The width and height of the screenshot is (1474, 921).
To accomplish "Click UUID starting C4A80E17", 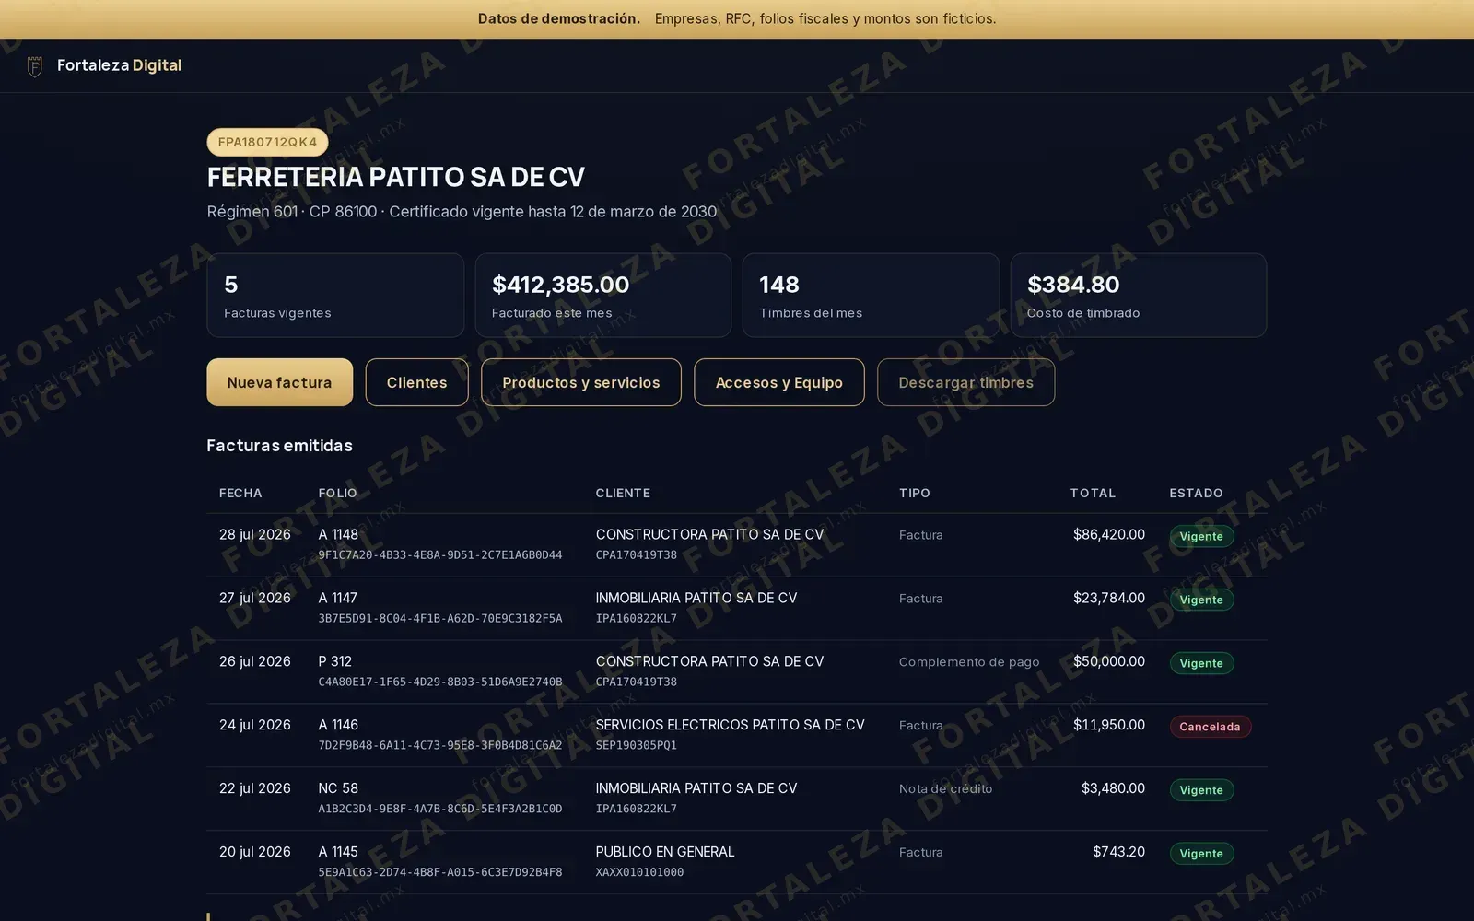I will point(440,682).
